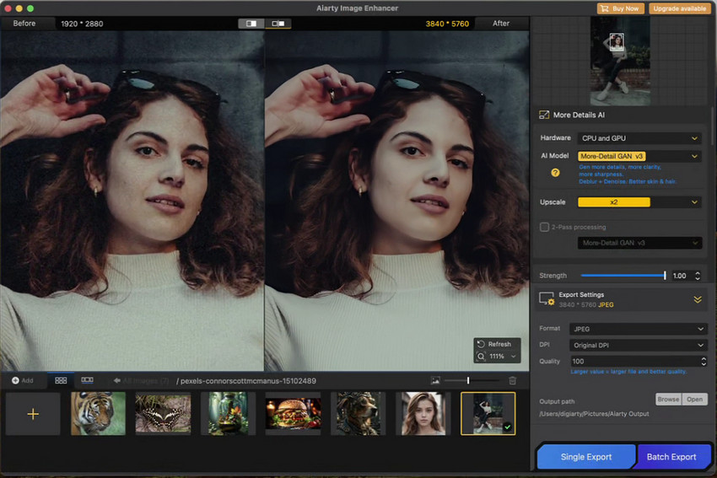Click the Open output folder button

point(694,399)
